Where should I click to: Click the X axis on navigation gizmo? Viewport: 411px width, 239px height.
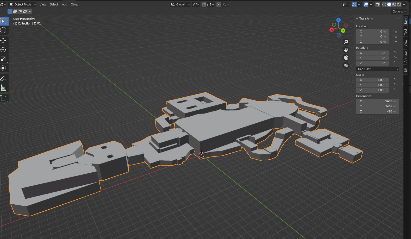332,30
